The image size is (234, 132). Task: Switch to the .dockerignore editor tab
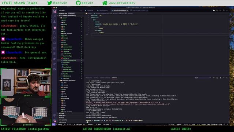pyautogui.click(x=102, y=11)
